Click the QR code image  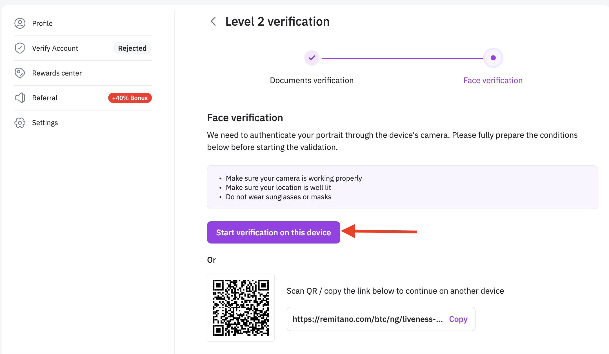click(x=241, y=308)
